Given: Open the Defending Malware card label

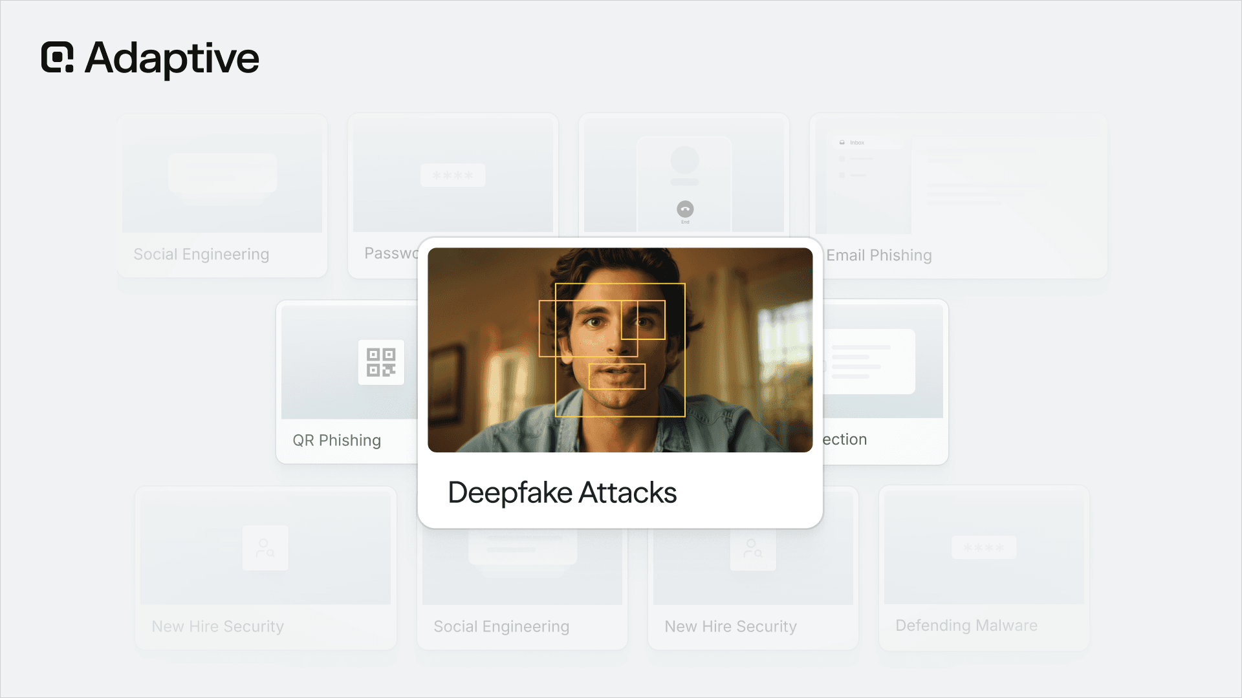Looking at the screenshot, I should click(x=966, y=626).
